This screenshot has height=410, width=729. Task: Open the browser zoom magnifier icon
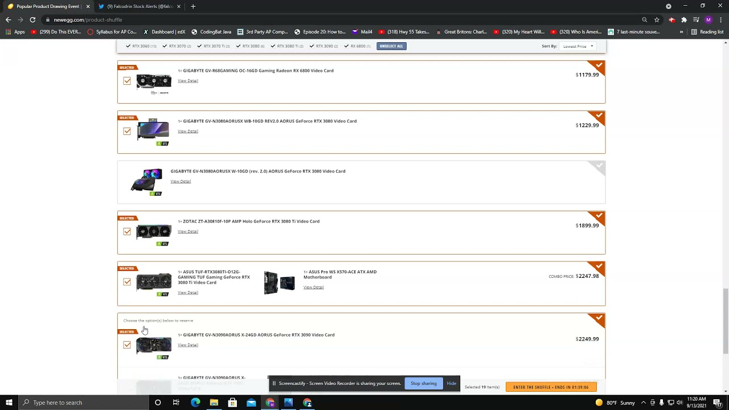click(x=644, y=19)
